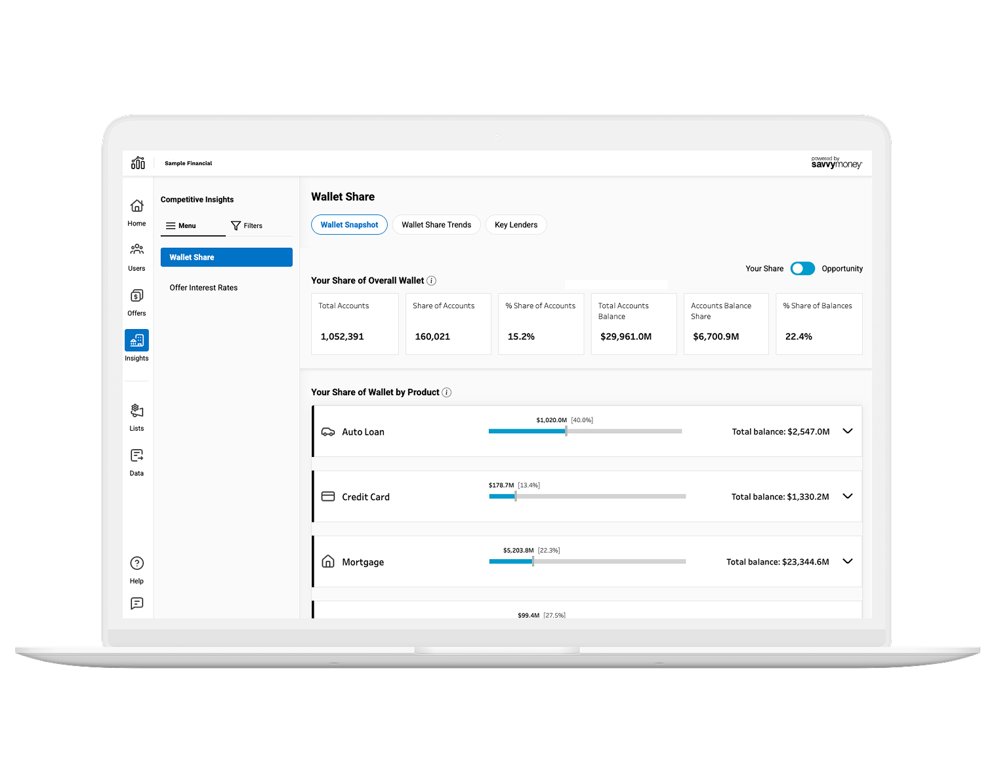The image size is (996, 784).
Task: Open the Filters tab in side panel
Action: [247, 225]
